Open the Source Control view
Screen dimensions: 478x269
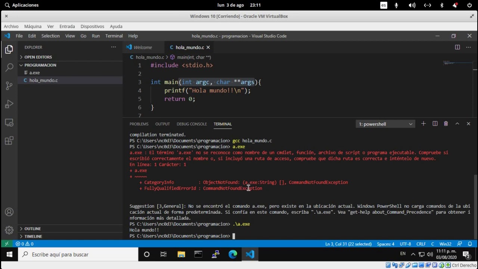click(x=9, y=86)
